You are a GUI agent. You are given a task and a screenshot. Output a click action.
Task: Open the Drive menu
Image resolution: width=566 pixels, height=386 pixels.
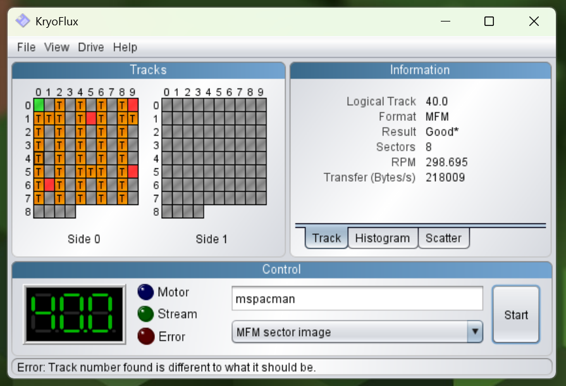click(91, 47)
